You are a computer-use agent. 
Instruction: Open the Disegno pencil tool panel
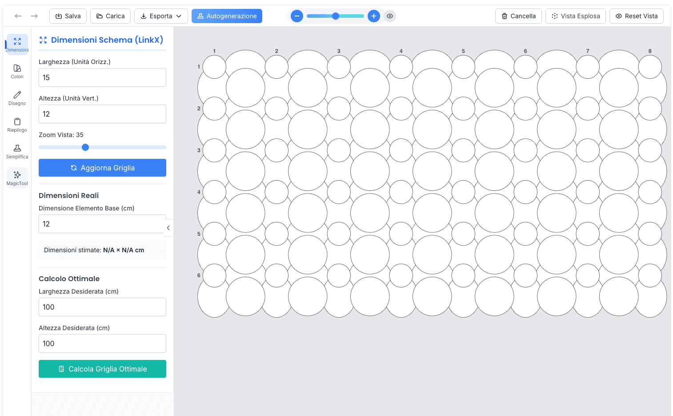17,98
